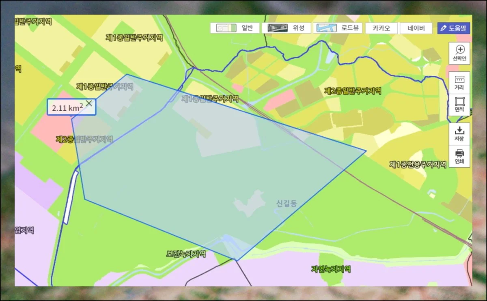Viewport: 487px width, 301px height.
Task: Print the map with 인쇄 icon
Action: [x=459, y=156]
